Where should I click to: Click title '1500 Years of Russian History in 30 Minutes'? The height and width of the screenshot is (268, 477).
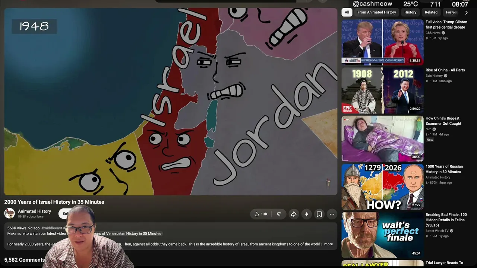click(444, 169)
